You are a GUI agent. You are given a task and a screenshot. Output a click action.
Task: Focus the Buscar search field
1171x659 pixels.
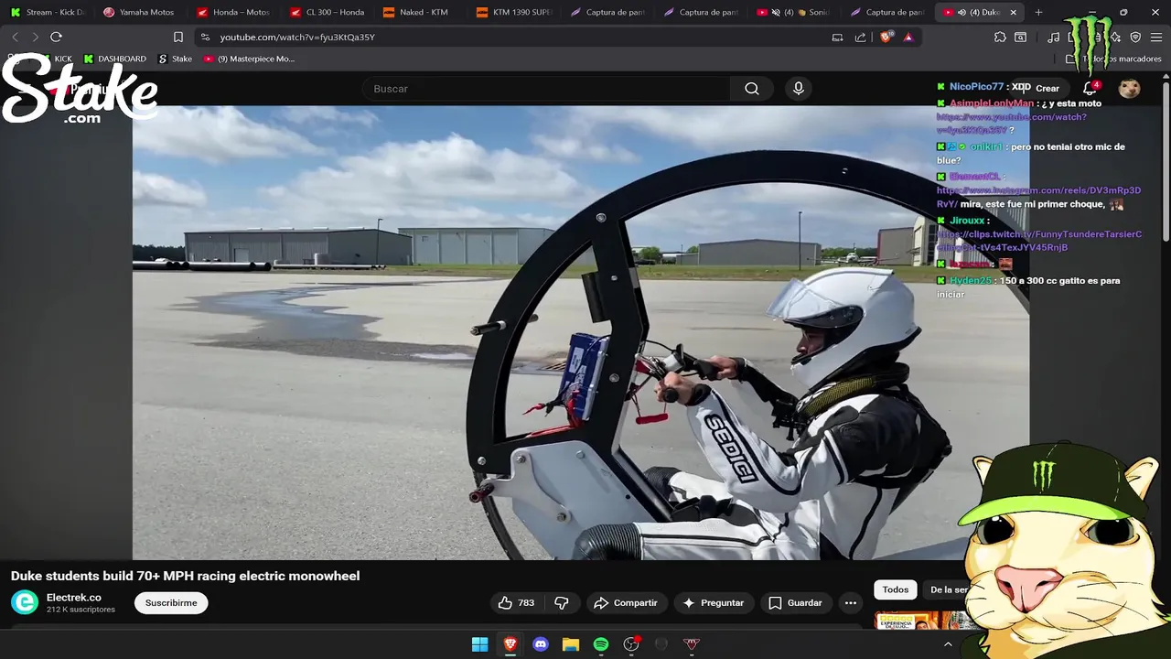coord(546,89)
